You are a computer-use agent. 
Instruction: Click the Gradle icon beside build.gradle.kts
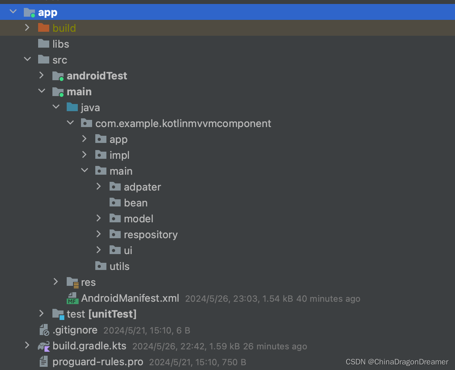(x=43, y=346)
